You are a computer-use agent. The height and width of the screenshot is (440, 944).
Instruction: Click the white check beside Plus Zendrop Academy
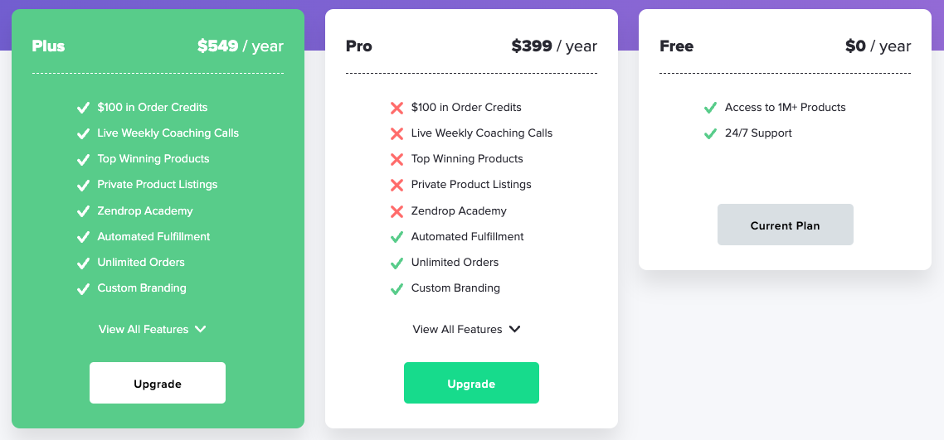point(83,211)
